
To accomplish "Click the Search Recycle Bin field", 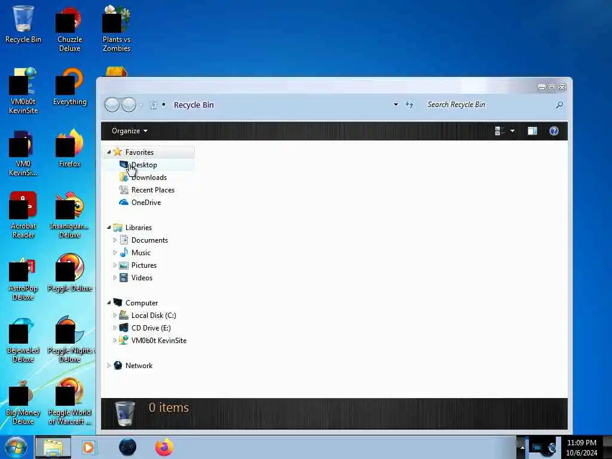I will (490, 105).
